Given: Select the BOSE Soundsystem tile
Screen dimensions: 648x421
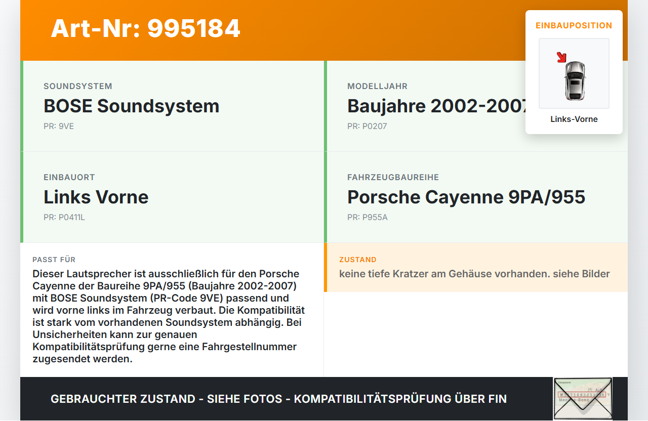Looking at the screenshot, I should [172, 106].
